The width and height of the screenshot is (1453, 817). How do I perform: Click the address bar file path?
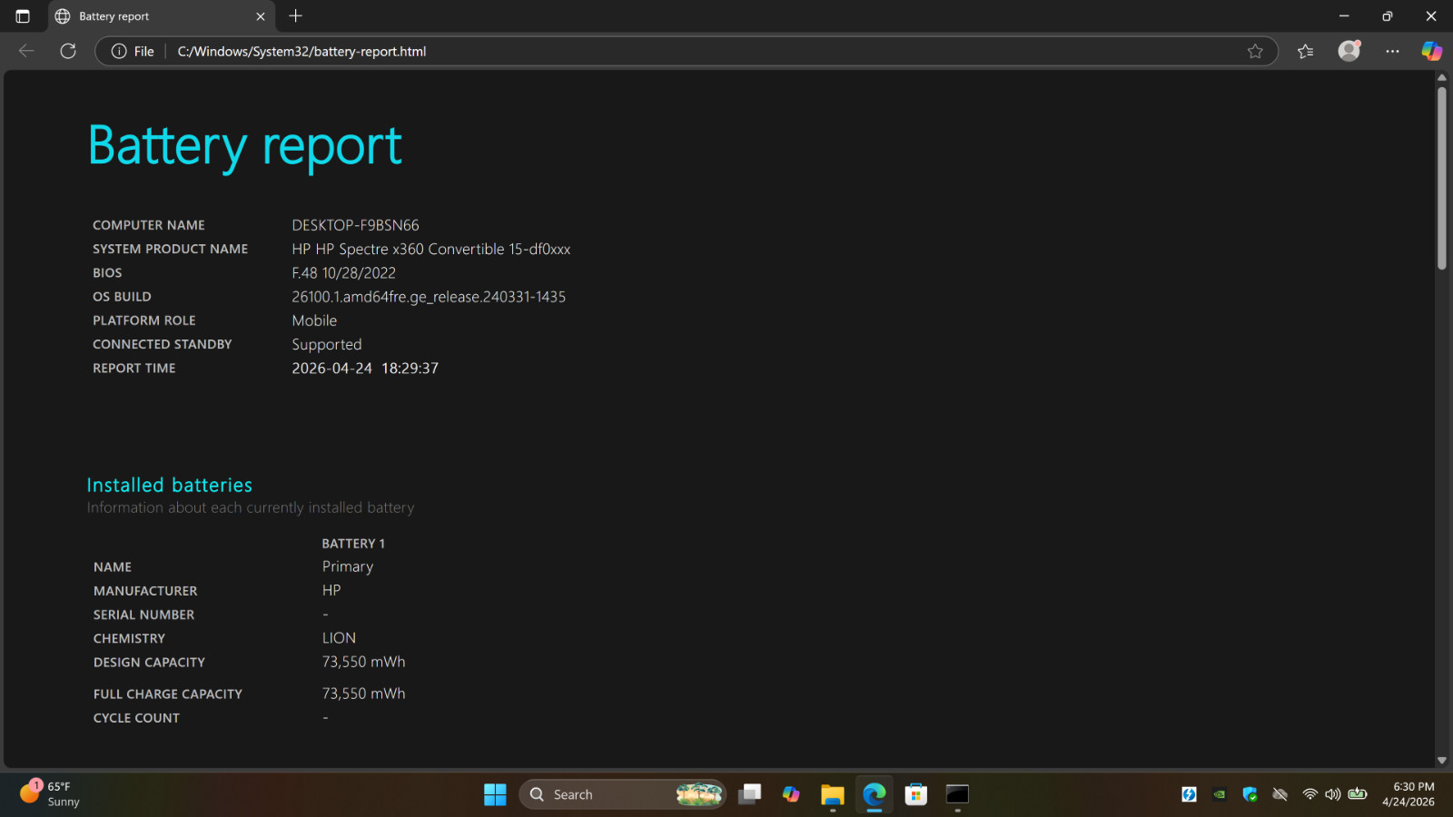pos(301,51)
